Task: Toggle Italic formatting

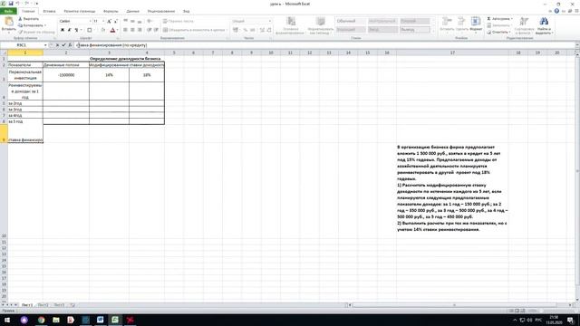Action: pos(69,30)
